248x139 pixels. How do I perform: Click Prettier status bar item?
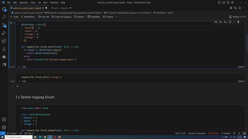226,133
